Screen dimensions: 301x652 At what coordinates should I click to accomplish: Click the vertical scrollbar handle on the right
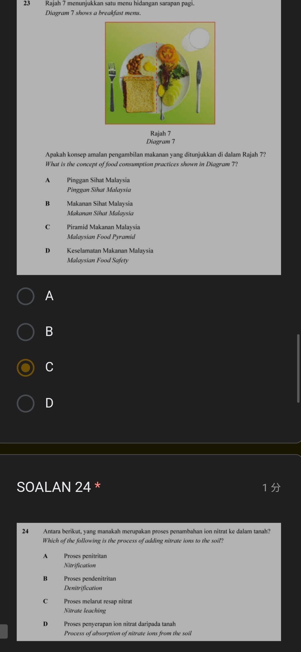[298, 368]
